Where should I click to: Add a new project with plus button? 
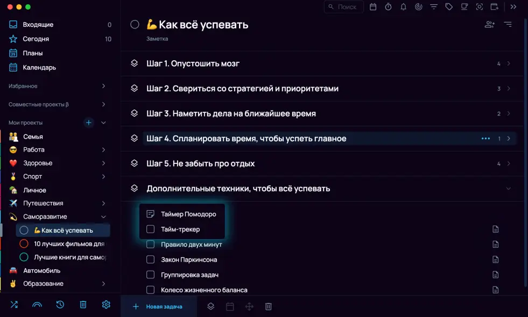[89, 123]
